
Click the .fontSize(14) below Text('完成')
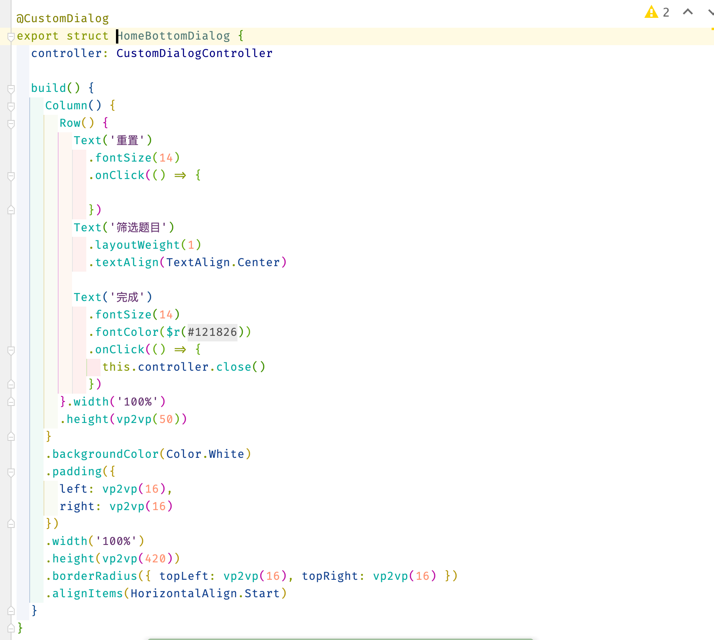coord(134,315)
